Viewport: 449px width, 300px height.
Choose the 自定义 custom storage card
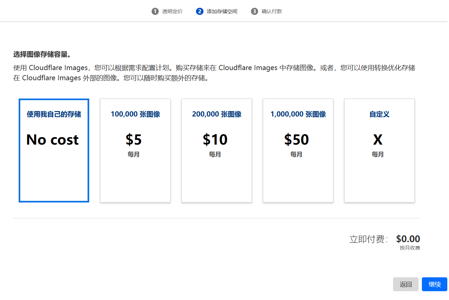pyautogui.click(x=379, y=150)
